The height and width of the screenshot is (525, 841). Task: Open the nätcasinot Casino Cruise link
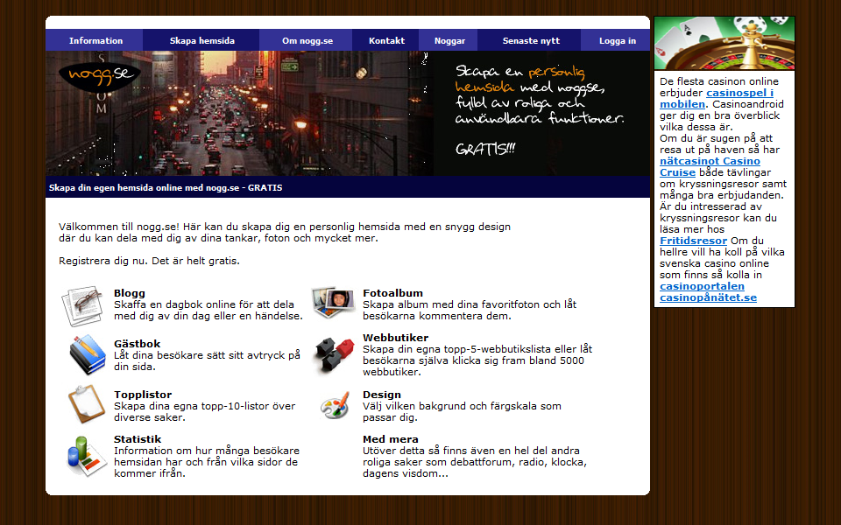tap(710, 166)
